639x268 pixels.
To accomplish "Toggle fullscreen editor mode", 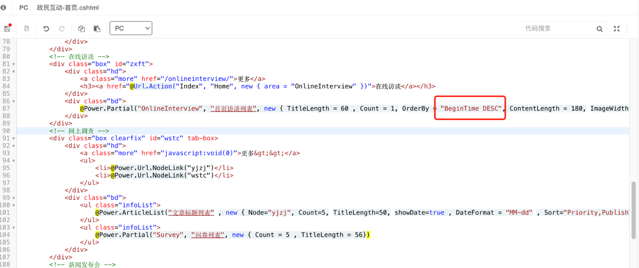I will pyautogui.click(x=617, y=29).
